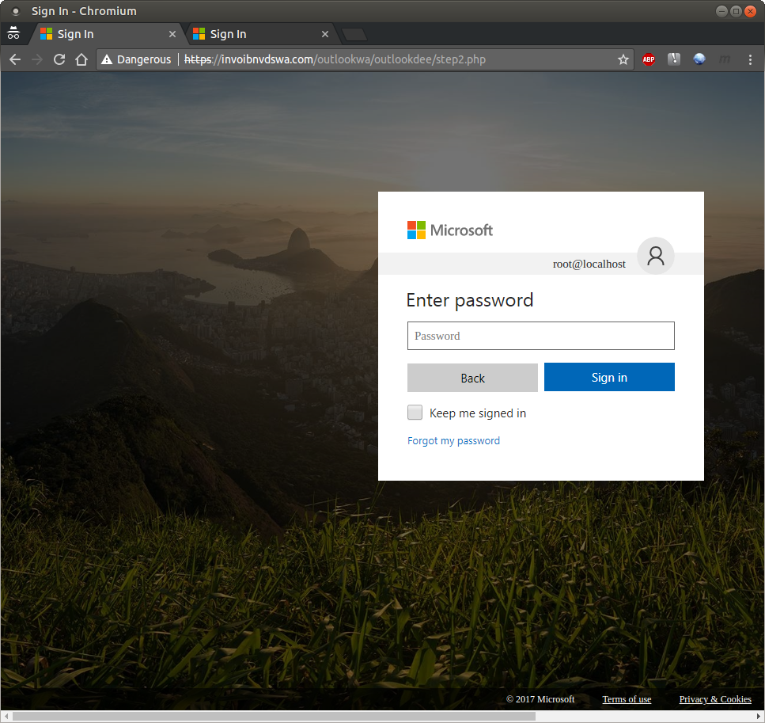This screenshot has width=765, height=723.
Task: Click the gray Back button
Action: [472, 378]
